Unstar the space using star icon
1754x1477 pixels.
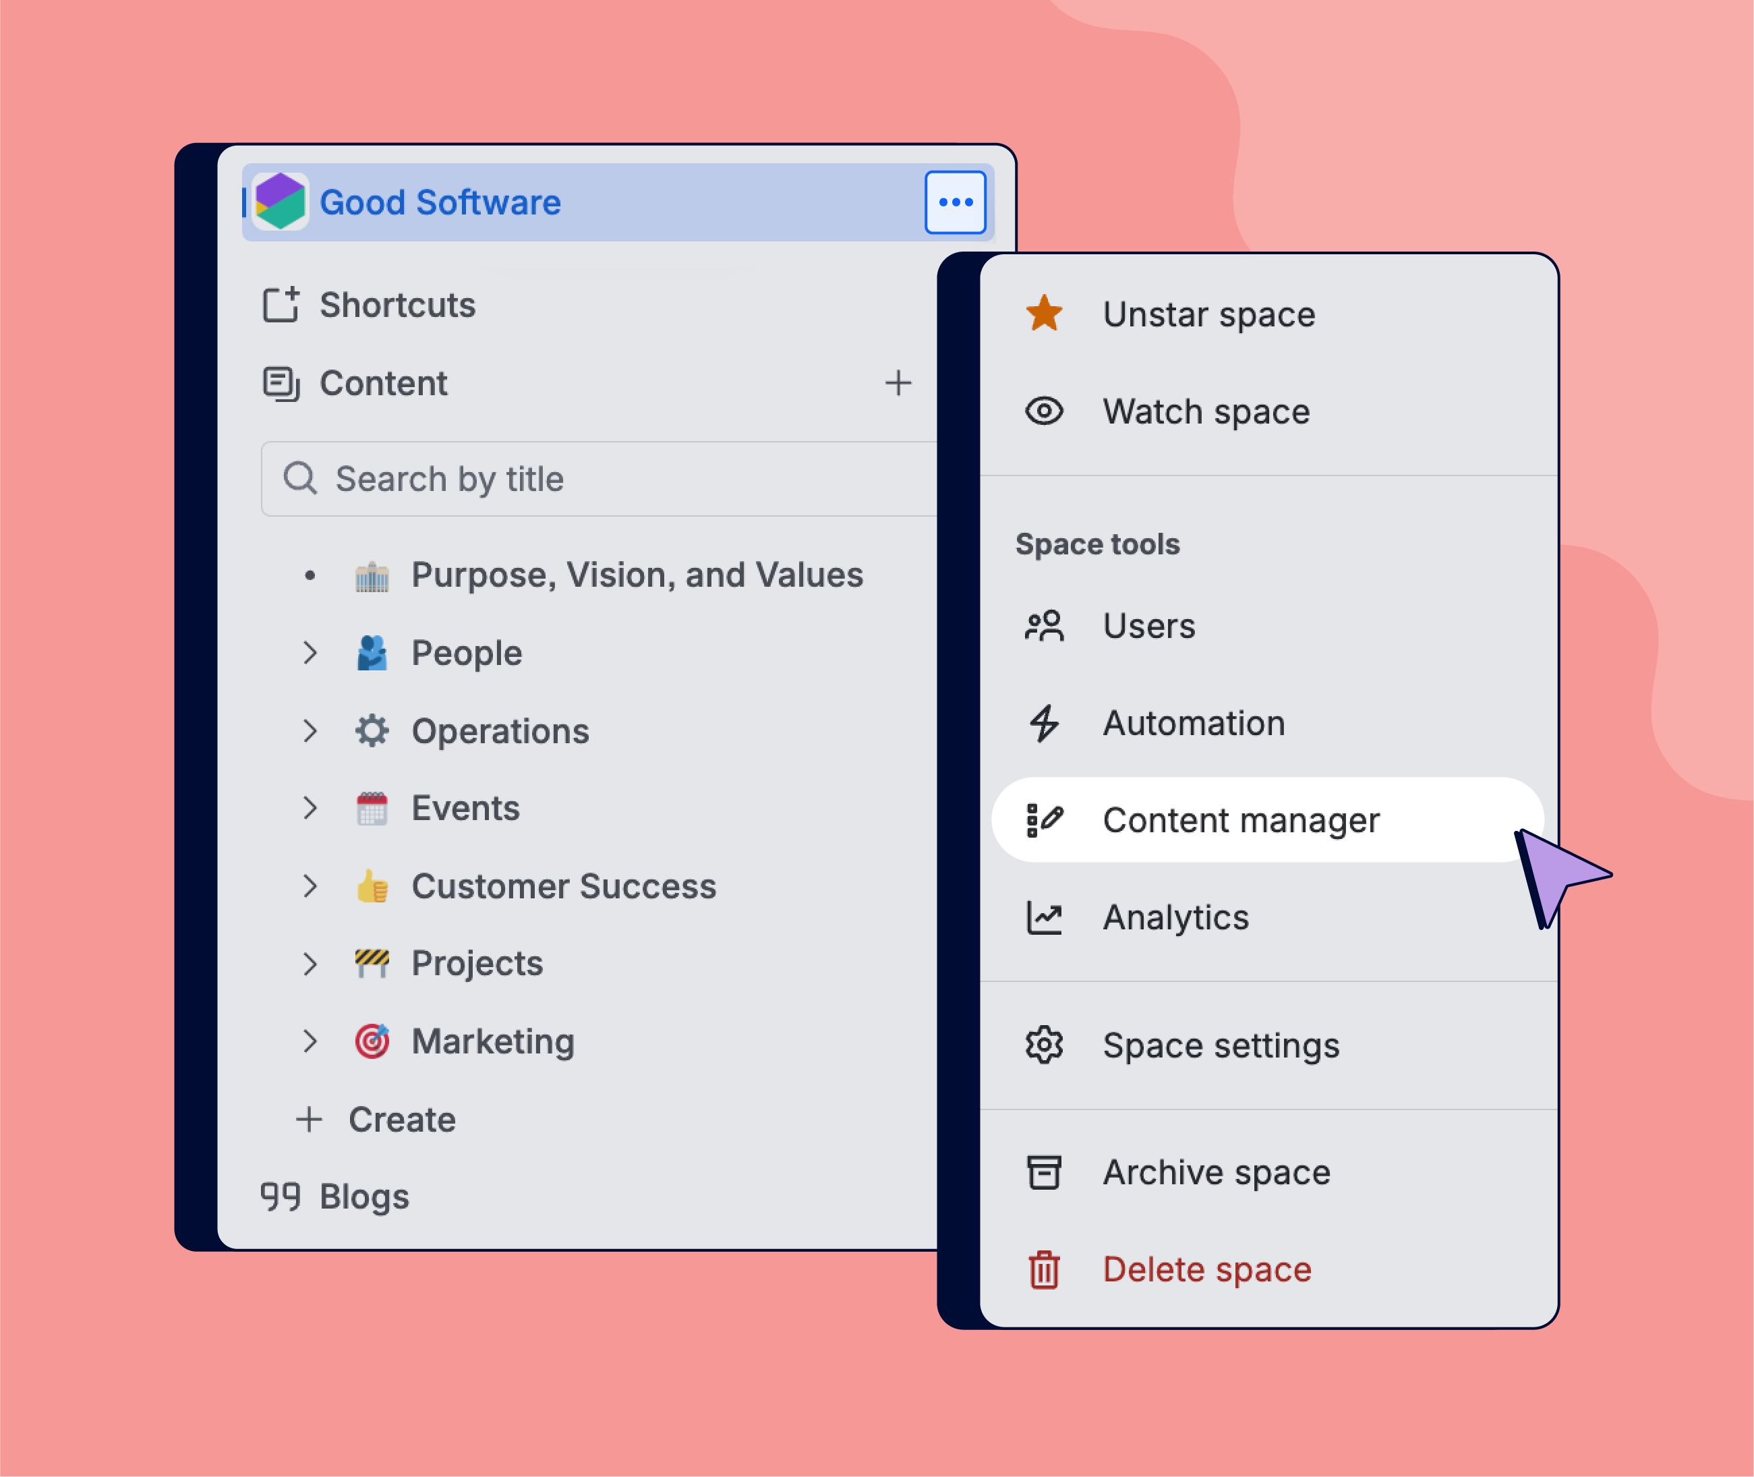(x=1043, y=314)
